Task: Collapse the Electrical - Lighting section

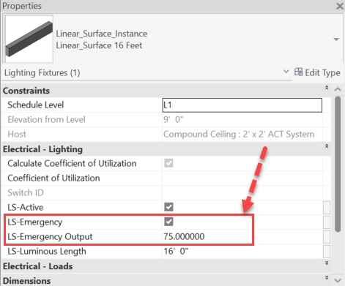Action: (x=327, y=146)
